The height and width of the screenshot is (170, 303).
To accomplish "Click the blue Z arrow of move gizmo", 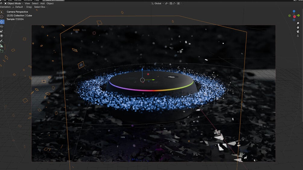I will pos(142,70).
